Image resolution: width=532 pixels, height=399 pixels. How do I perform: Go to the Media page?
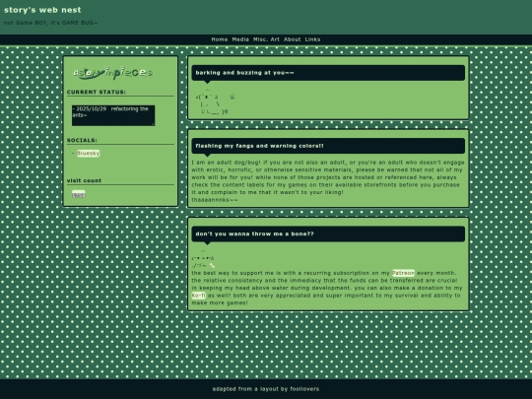tap(240, 39)
